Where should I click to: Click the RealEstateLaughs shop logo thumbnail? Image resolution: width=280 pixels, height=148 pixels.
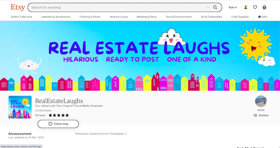click(x=20, y=107)
